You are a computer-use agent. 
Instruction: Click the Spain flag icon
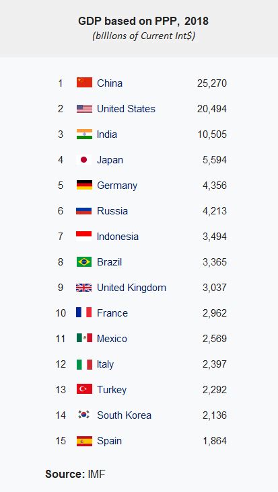pos(84,440)
